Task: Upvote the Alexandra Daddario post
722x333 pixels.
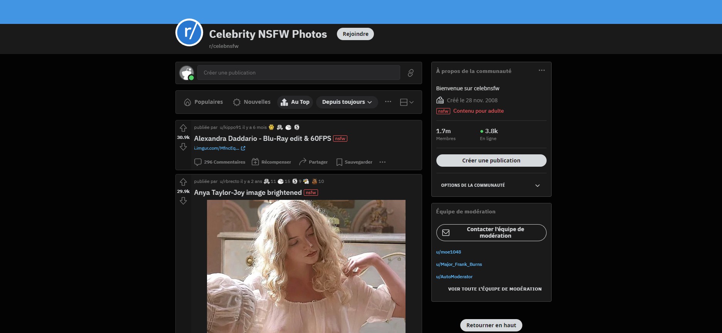Action: coord(183,128)
